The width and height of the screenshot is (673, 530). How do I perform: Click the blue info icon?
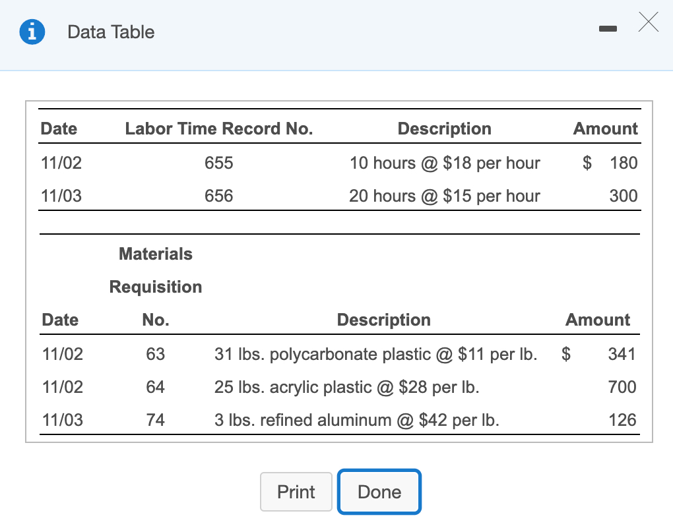(x=32, y=32)
